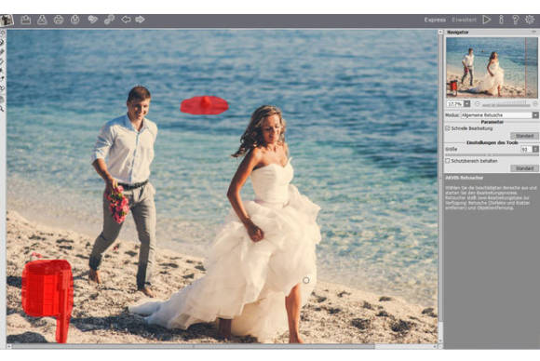This screenshot has width=540, height=361.
Task: Open an image with the Open icon
Action: click(x=26, y=20)
